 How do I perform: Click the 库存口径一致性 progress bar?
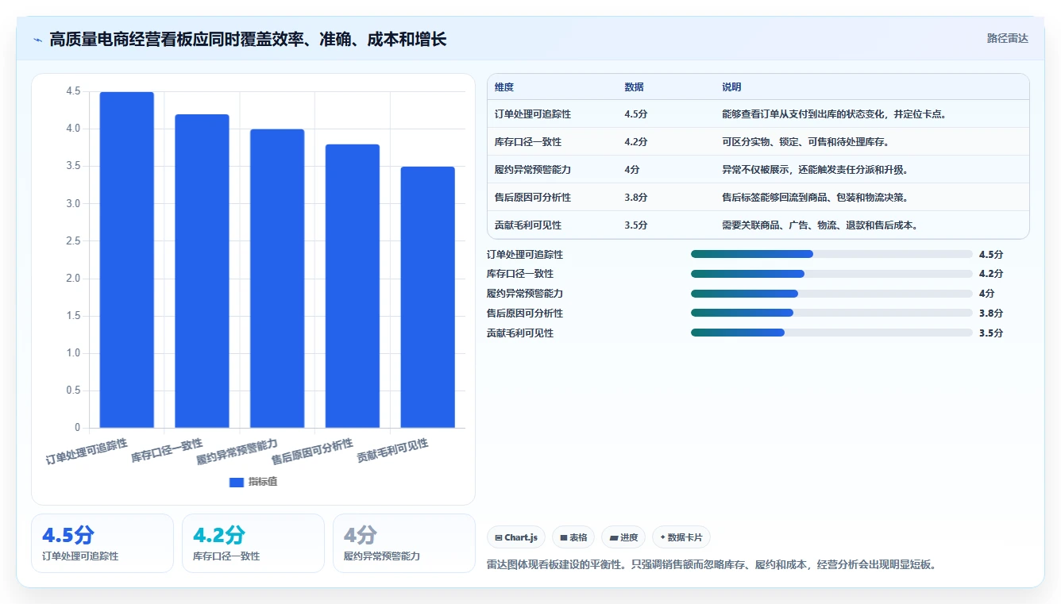(831, 274)
